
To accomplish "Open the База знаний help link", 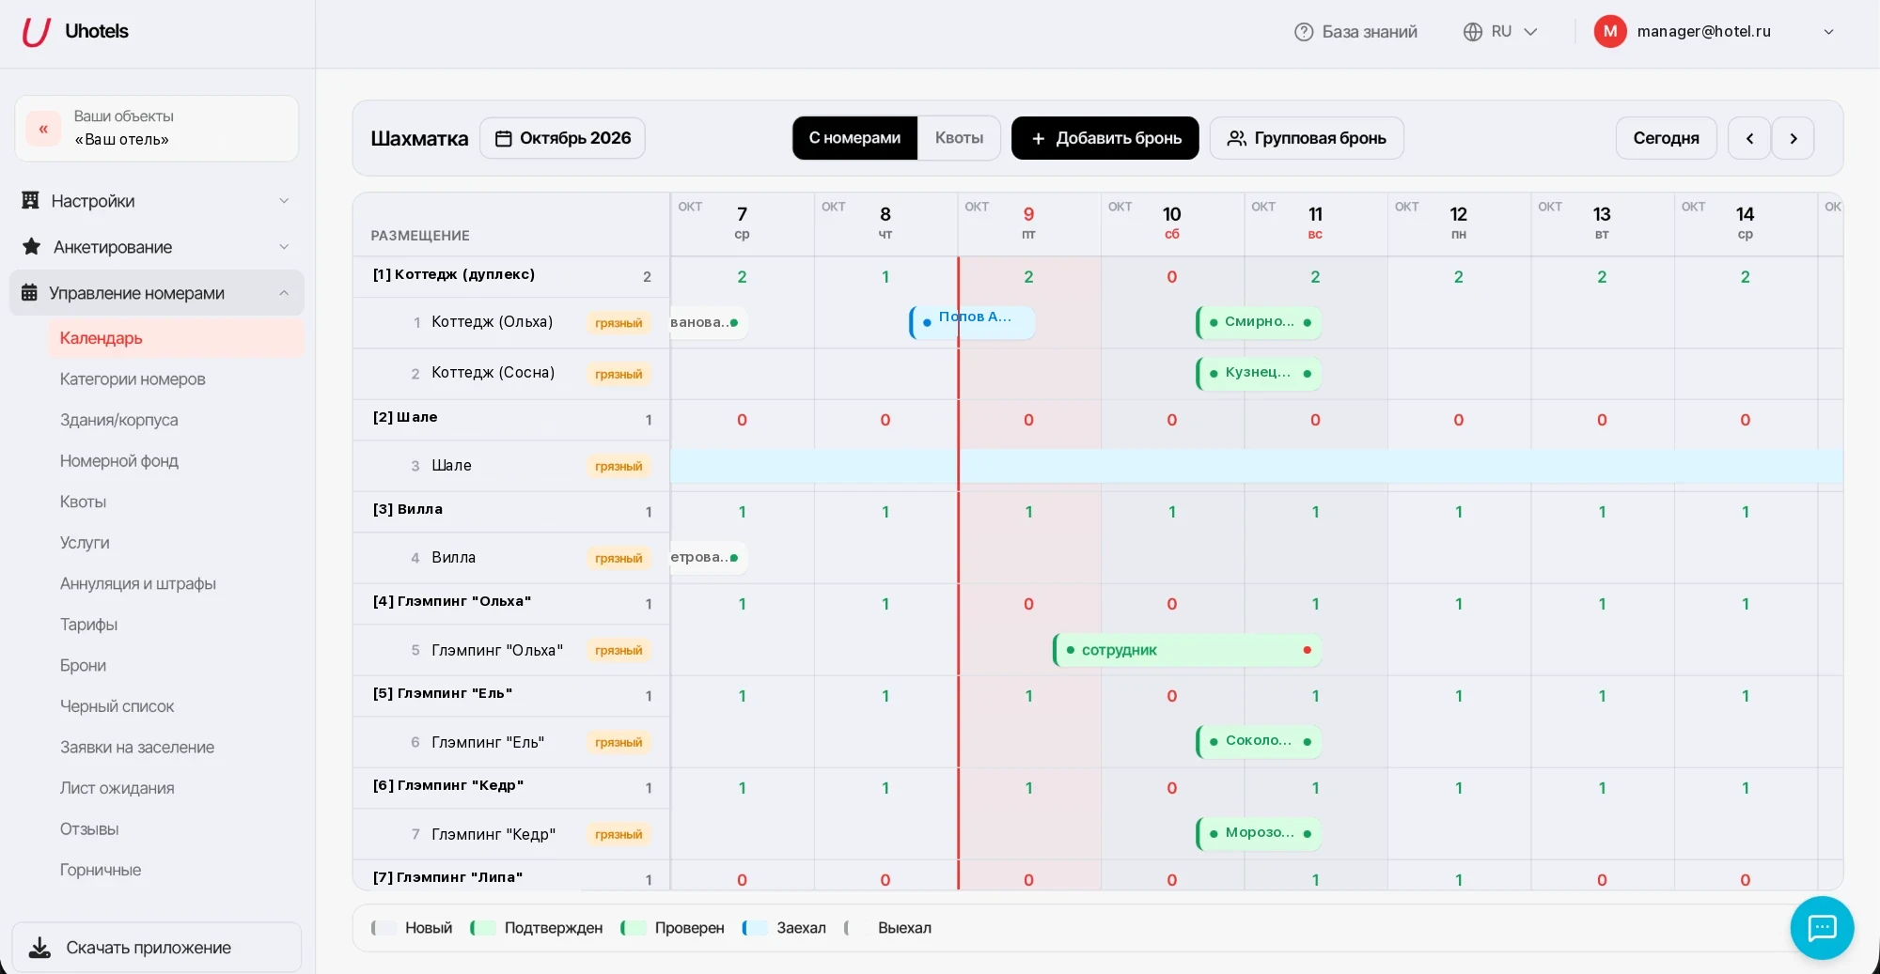I will [x=1355, y=32].
